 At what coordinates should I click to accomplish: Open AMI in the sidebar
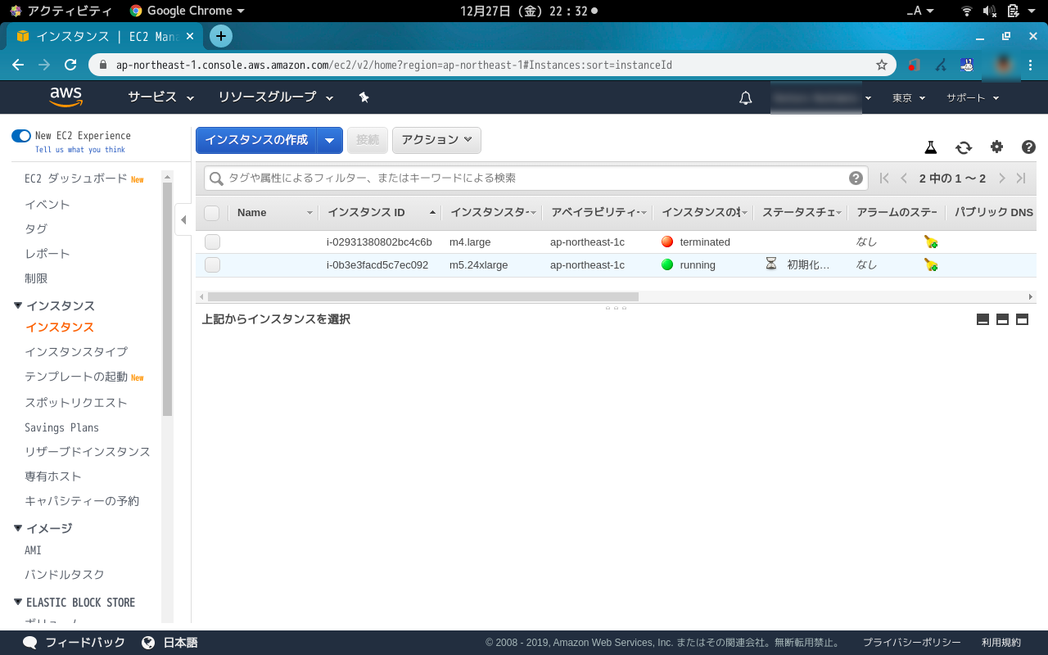33,550
